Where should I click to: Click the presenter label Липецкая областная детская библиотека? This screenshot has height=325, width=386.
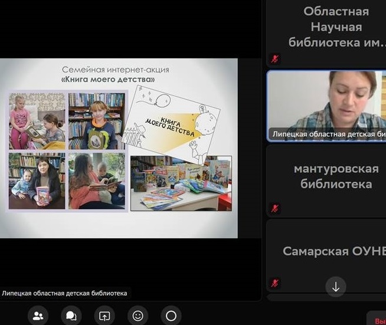(64, 293)
